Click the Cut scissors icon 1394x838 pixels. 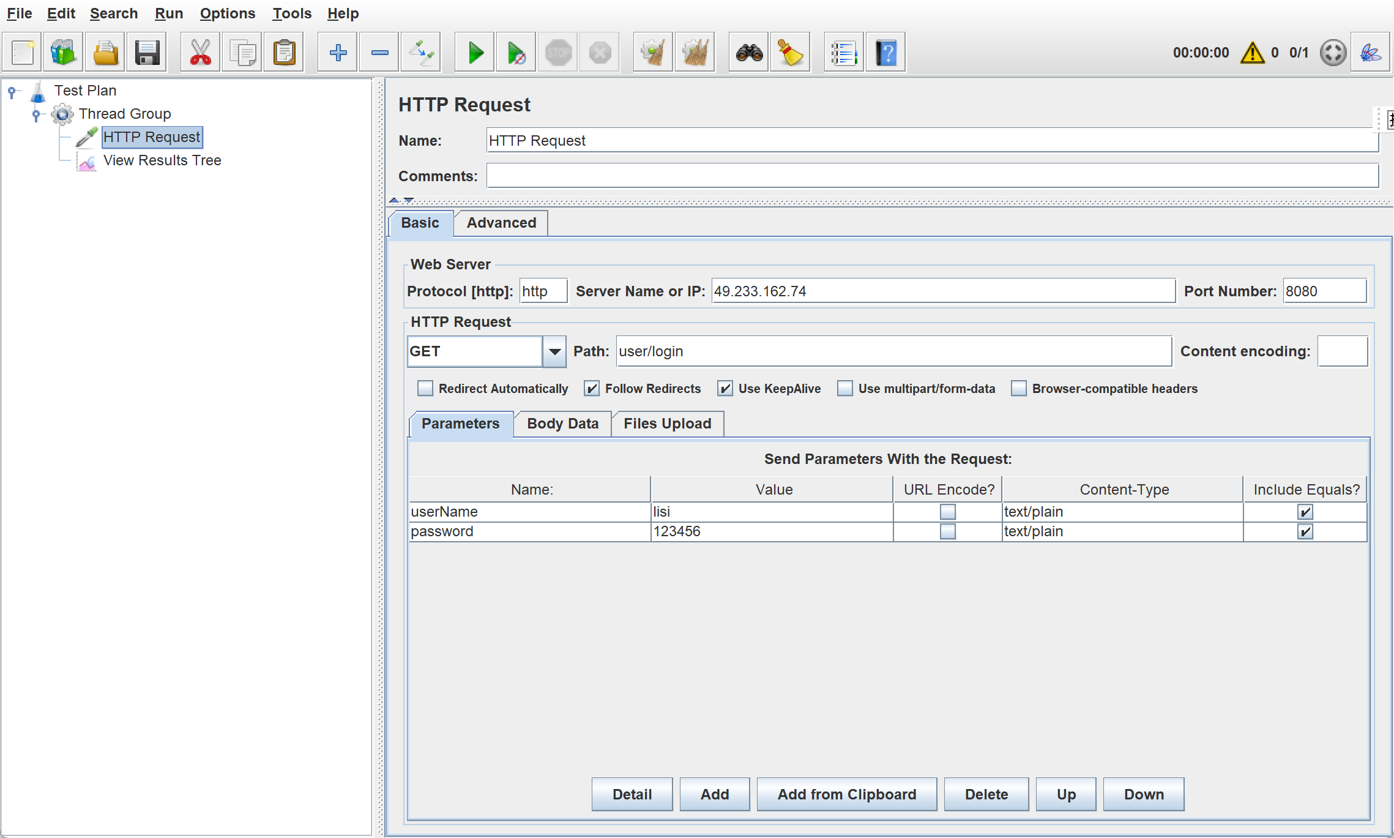click(x=200, y=53)
